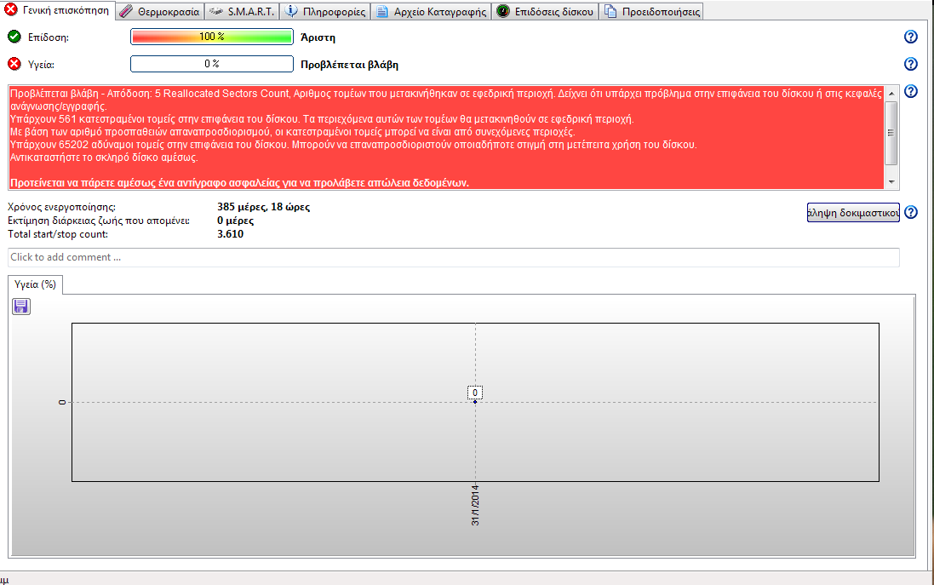Click the log sheet icon on Αρχείο Καταγραφής tab

coord(381,11)
